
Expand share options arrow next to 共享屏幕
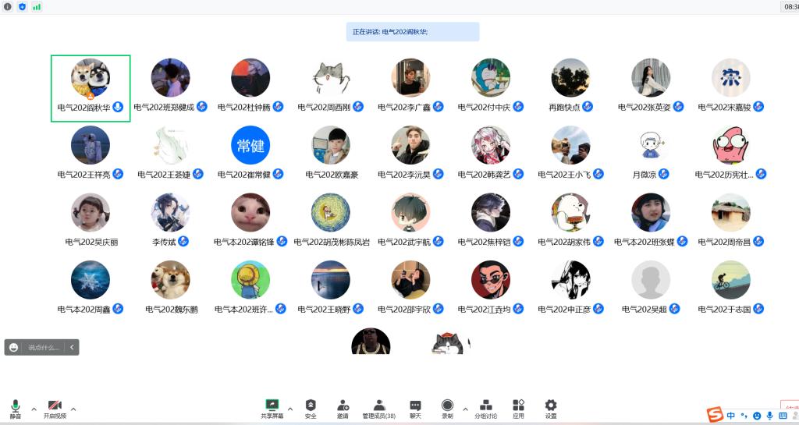[290, 409]
